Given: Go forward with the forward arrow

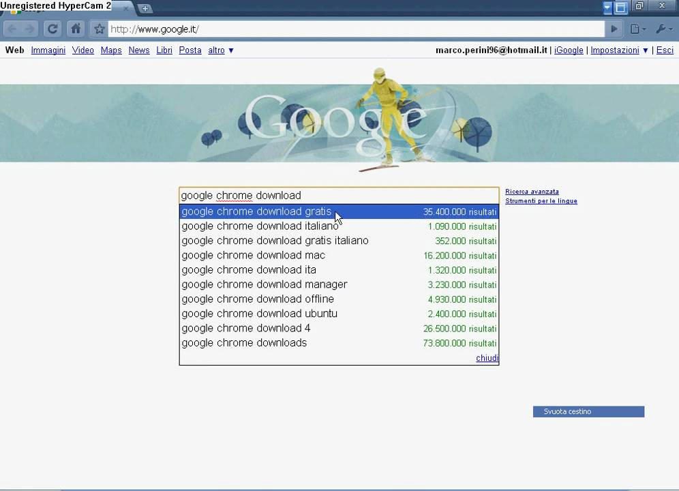Looking at the screenshot, I should coord(29,29).
